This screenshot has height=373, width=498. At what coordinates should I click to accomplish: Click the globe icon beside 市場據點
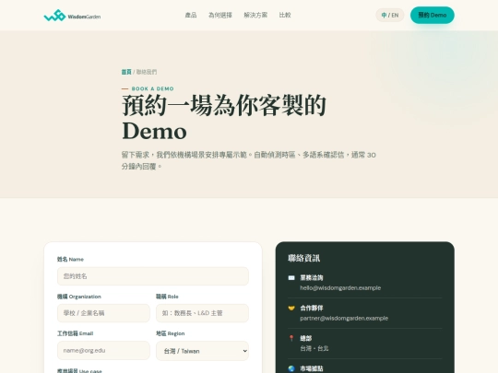tap(291, 368)
